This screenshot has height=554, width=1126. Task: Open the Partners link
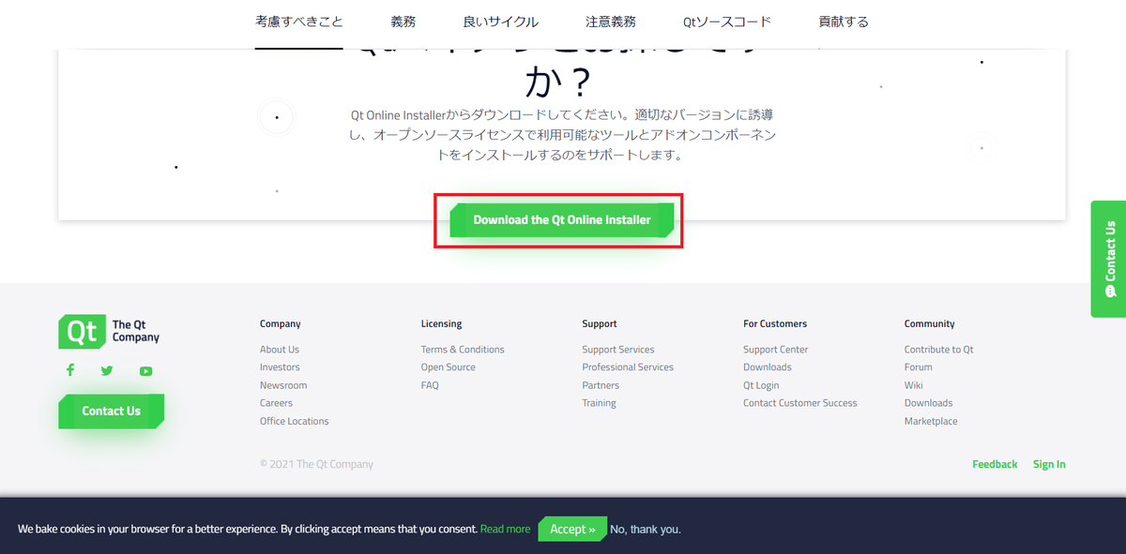coord(601,385)
